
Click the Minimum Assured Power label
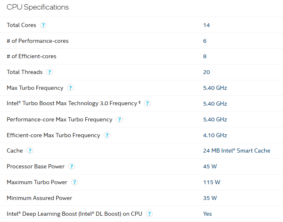[x=40, y=198]
